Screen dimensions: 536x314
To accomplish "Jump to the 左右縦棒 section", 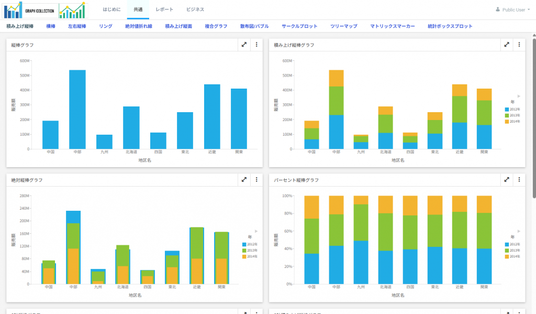I will [x=77, y=26].
